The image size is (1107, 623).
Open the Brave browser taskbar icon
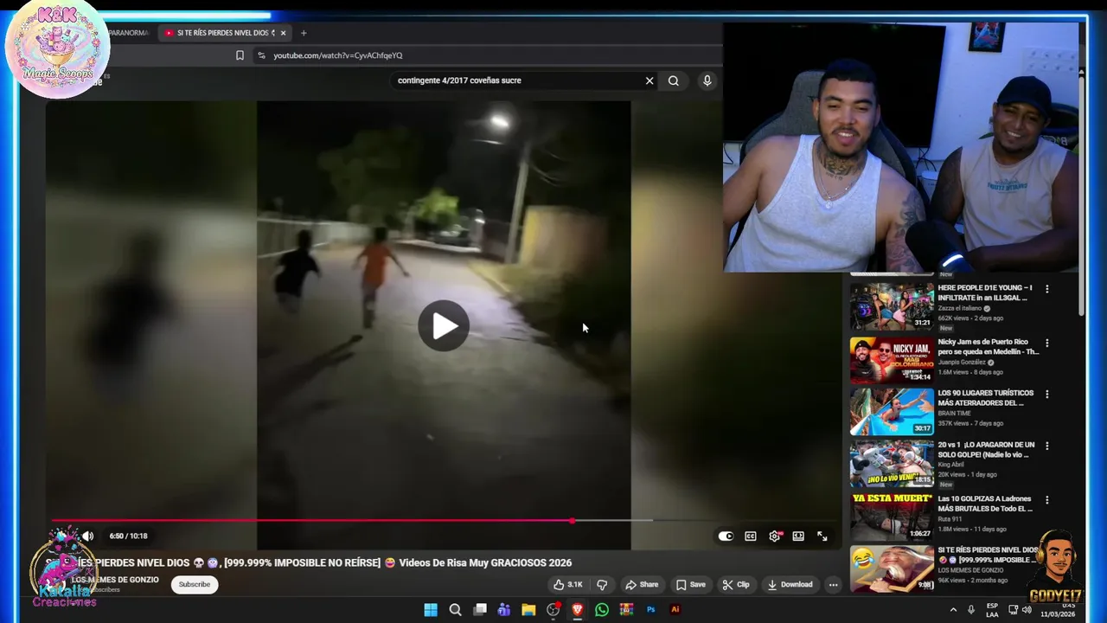pyautogui.click(x=578, y=610)
